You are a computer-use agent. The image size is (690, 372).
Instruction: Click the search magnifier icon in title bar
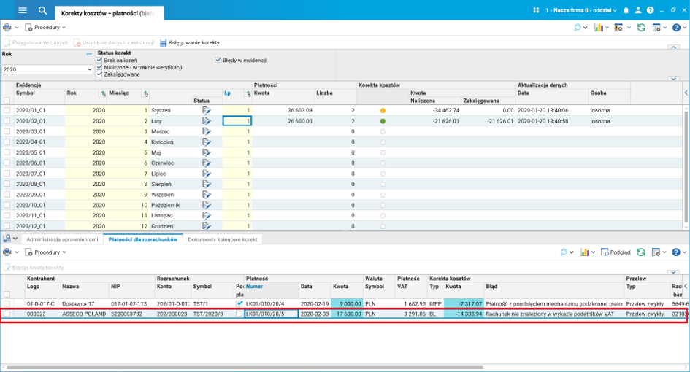coord(42,10)
